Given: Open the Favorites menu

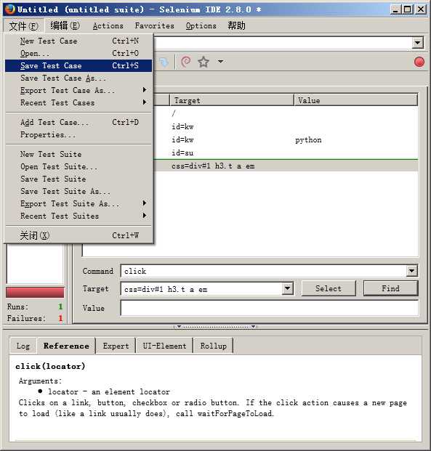Looking at the screenshot, I should (155, 26).
